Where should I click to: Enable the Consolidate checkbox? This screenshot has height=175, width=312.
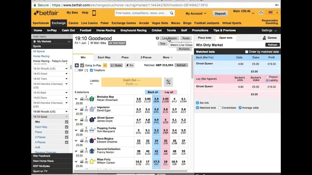(219, 108)
